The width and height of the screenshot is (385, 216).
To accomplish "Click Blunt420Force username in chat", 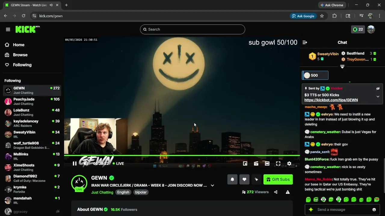I will point(317,159).
